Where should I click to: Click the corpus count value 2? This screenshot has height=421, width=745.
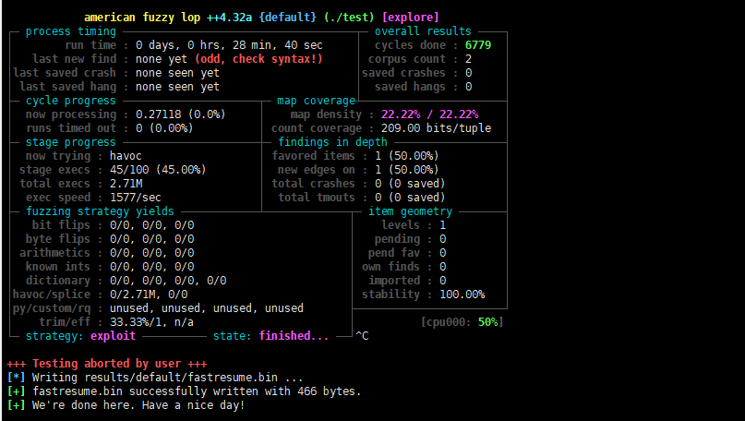[x=468, y=59]
